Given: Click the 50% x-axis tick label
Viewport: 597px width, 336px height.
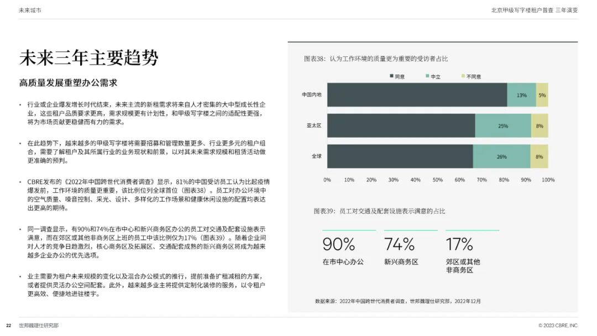Looking at the screenshot, I should [x=437, y=180].
